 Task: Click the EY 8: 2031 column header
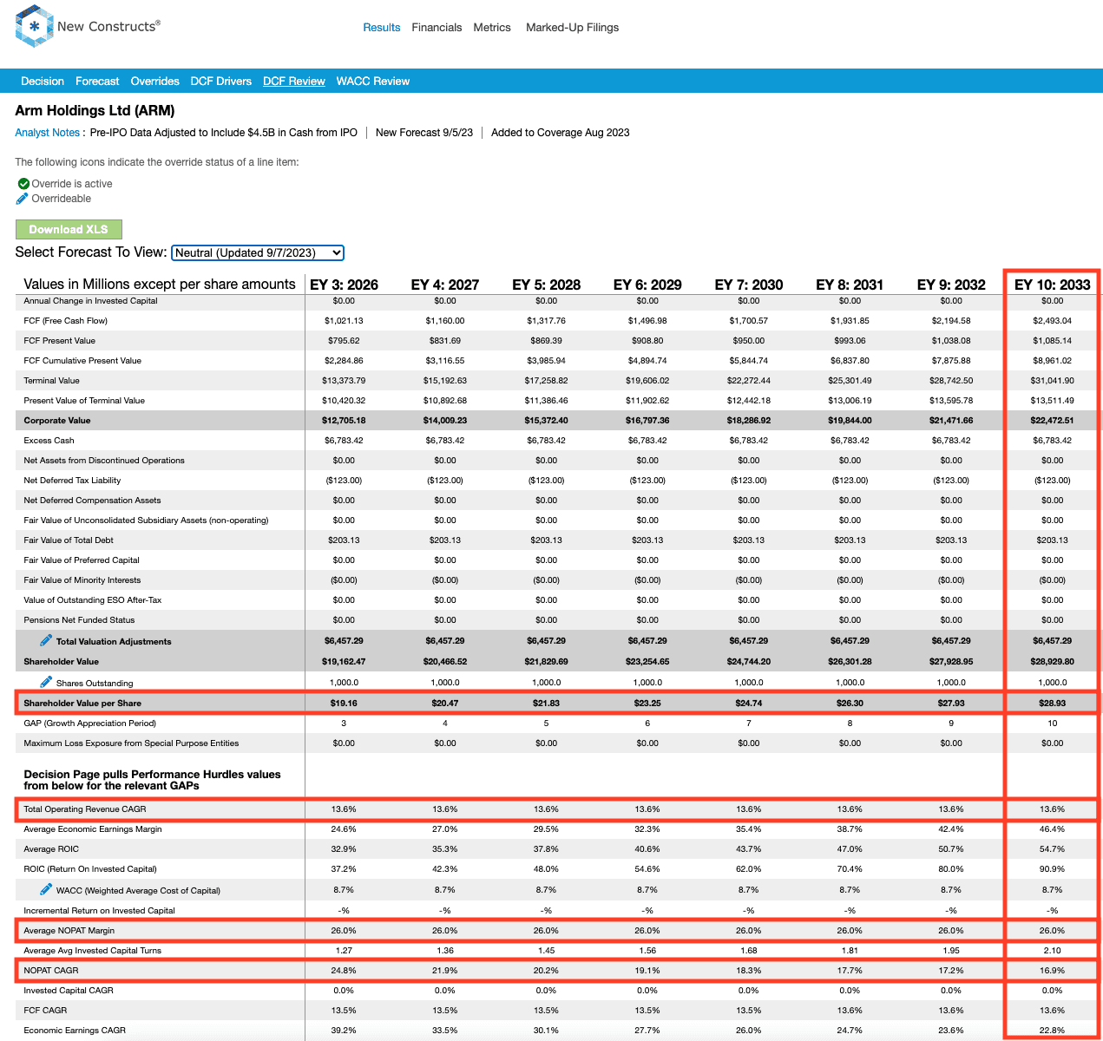pyautogui.click(x=850, y=285)
